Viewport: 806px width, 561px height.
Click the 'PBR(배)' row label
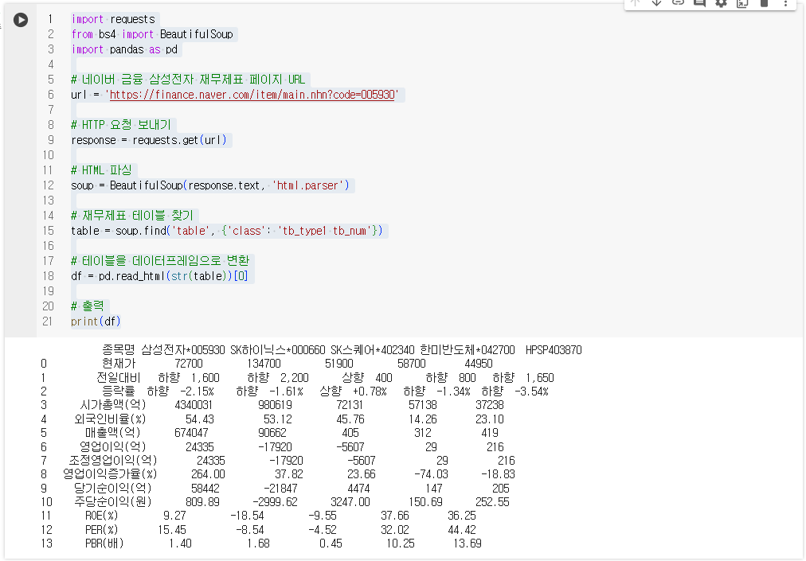(x=104, y=543)
